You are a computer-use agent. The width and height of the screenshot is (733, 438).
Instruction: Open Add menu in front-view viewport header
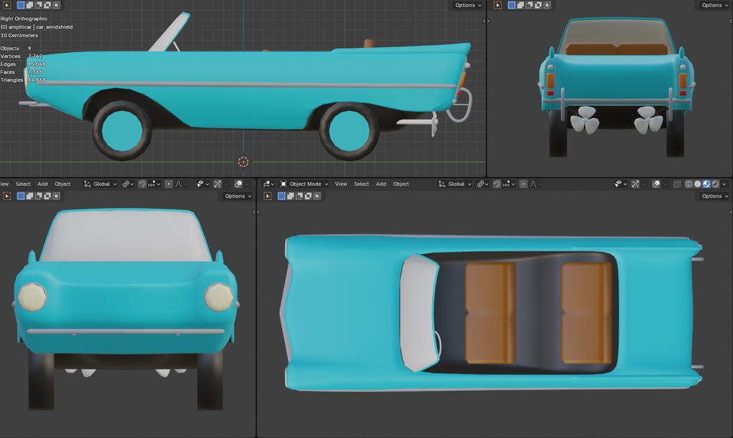click(42, 184)
